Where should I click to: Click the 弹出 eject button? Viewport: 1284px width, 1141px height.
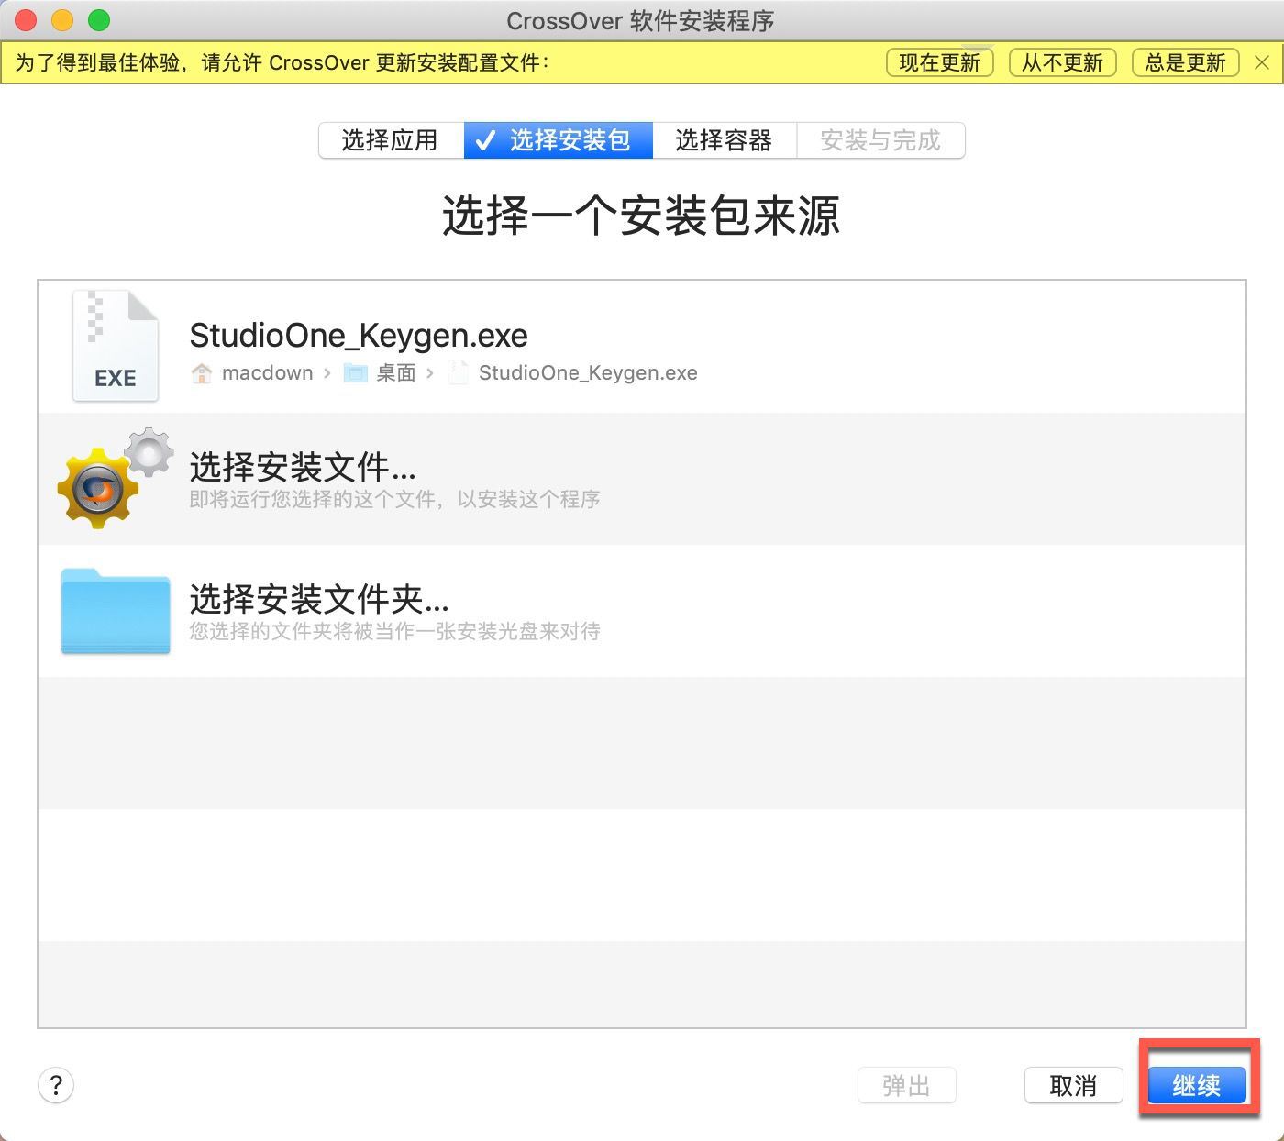[906, 1085]
